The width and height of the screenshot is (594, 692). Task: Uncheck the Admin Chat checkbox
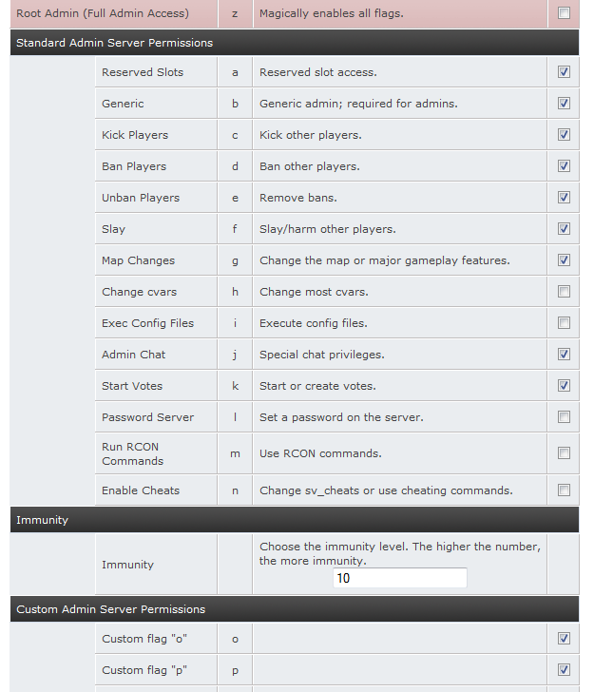tap(564, 355)
